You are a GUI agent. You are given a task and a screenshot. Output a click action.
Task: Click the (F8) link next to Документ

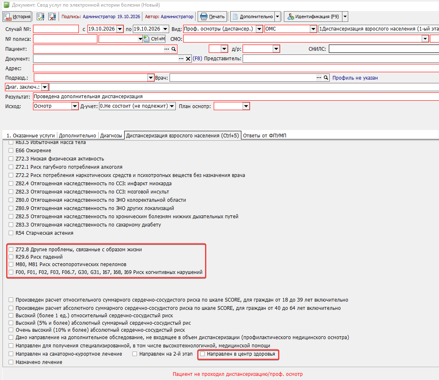tap(197, 59)
